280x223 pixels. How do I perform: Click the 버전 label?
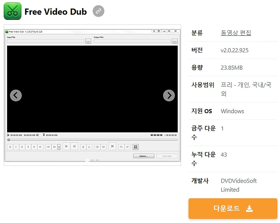coord(197,50)
